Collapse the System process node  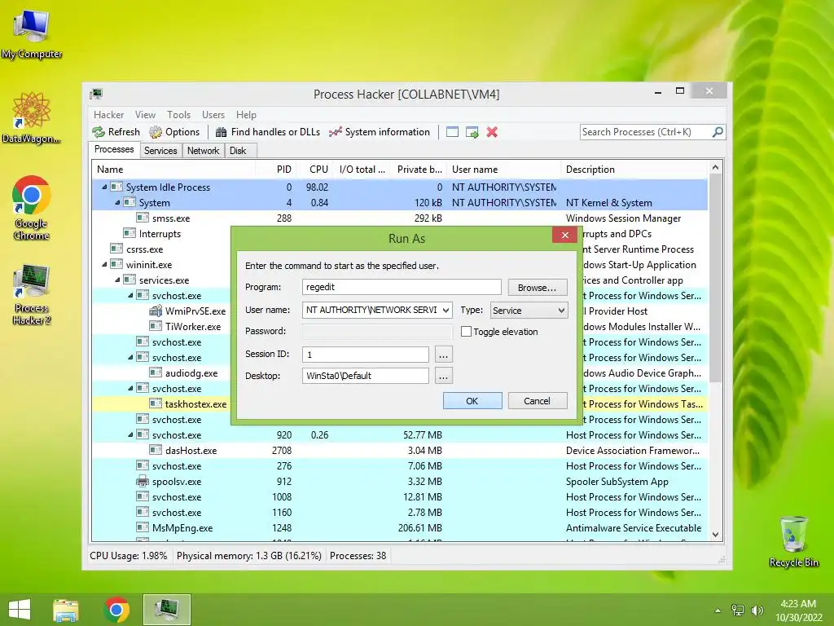117,202
